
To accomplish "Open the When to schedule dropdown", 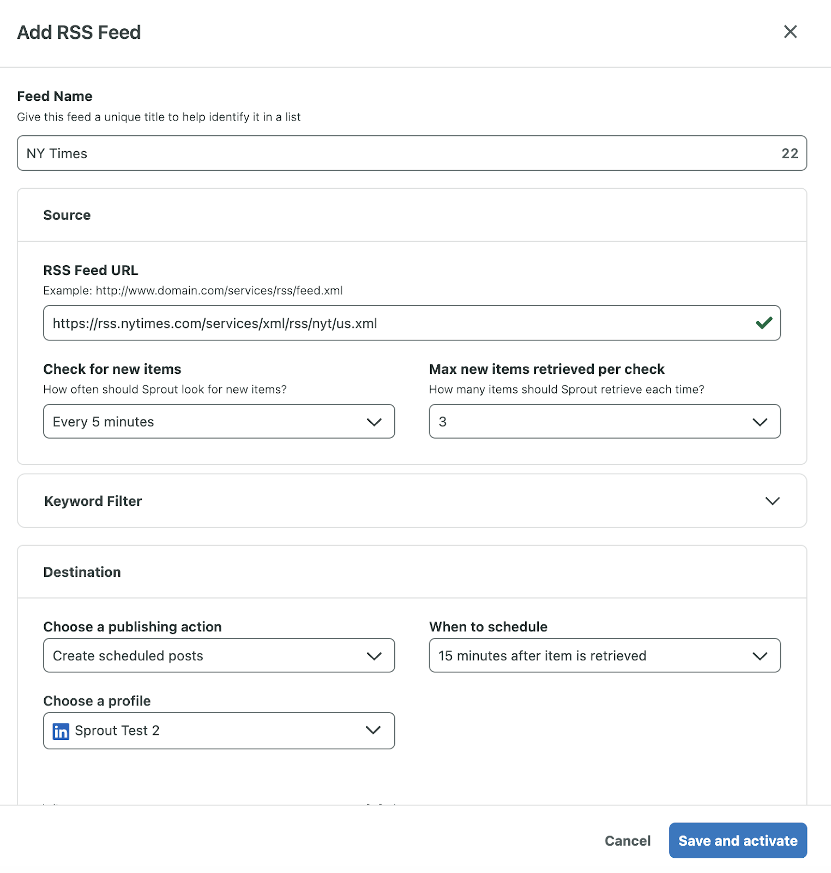I will 605,655.
